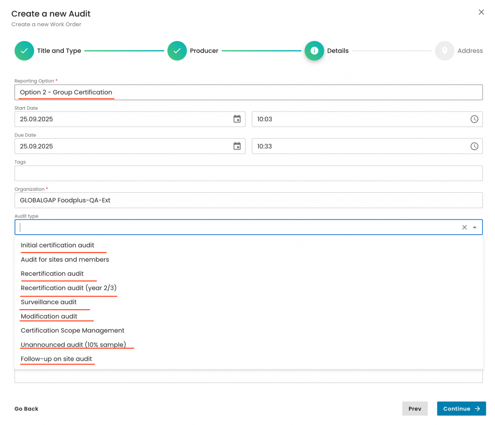Click inside the Tags input field
The width and height of the screenshot is (495, 425).
click(248, 173)
